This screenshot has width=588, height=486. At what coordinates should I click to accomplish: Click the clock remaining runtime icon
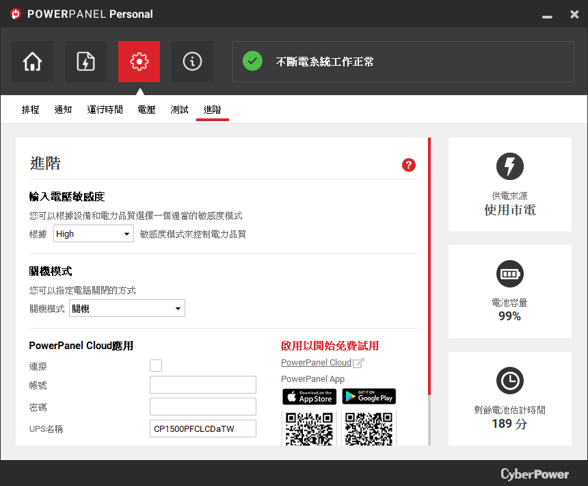point(510,381)
